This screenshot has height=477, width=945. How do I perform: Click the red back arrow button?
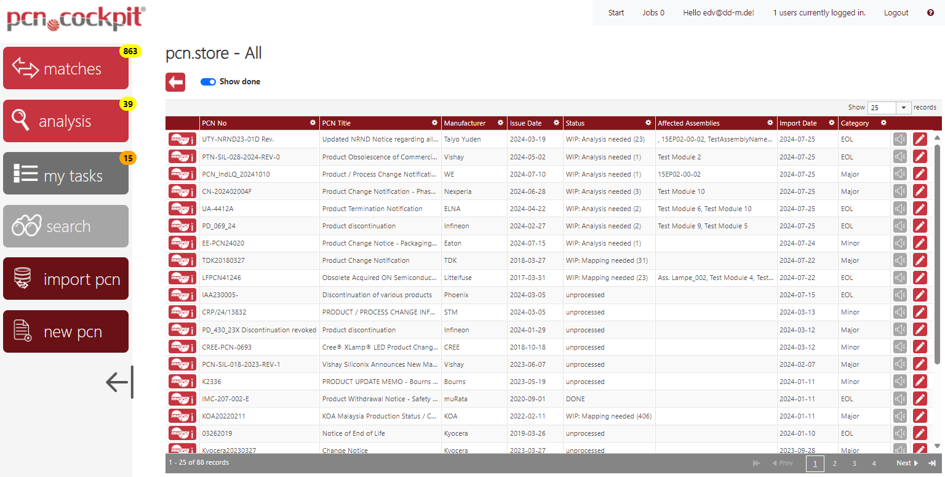click(x=175, y=82)
